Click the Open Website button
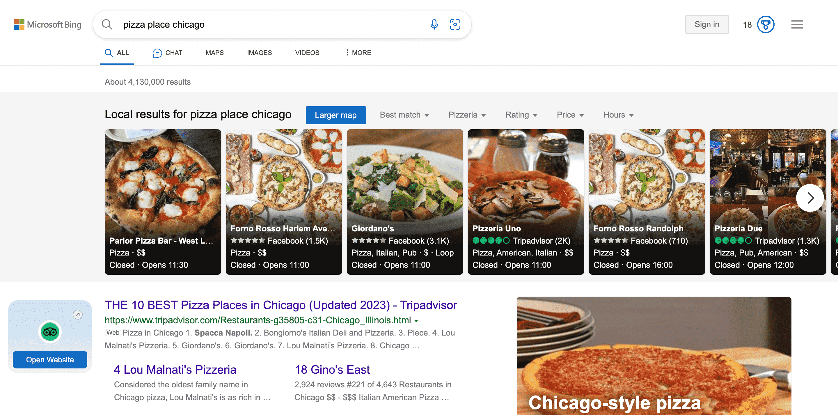The height and width of the screenshot is (415, 838). pyautogui.click(x=50, y=360)
